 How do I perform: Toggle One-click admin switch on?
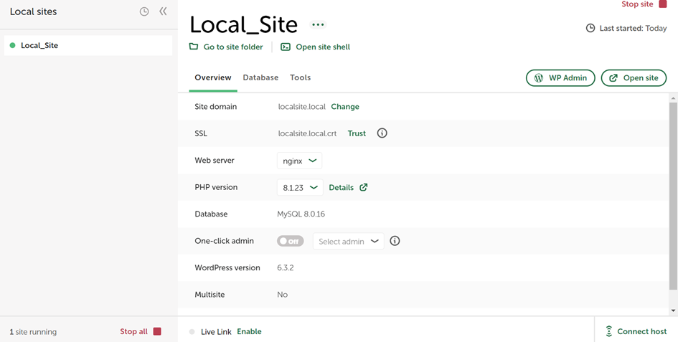click(290, 241)
